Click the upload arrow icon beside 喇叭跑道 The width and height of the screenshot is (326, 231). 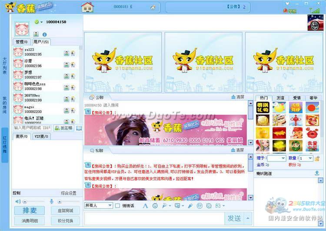click(x=316, y=173)
